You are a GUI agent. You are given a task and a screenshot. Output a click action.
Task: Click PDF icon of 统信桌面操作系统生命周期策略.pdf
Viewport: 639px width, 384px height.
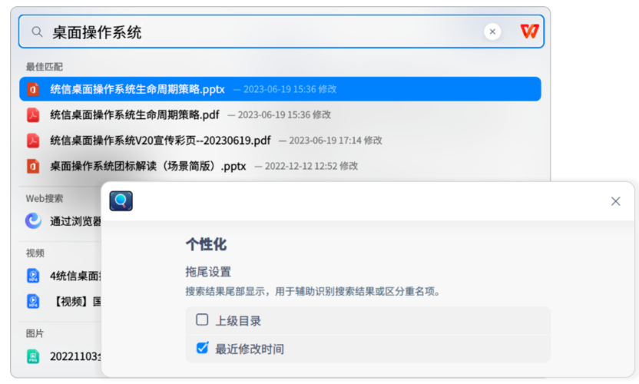33,114
